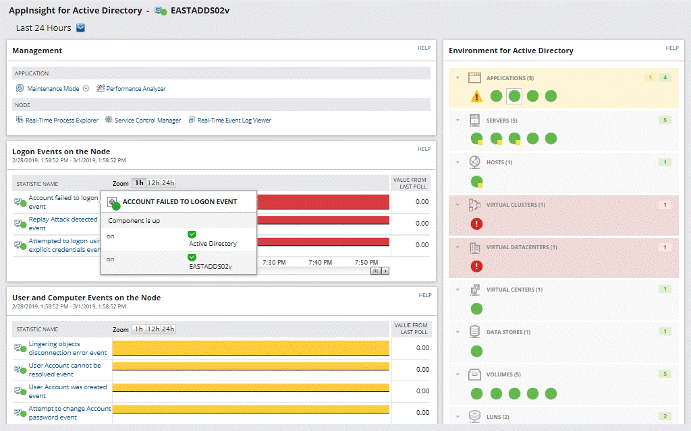Click the Virtual Datacenters red alert icon

tap(476, 266)
